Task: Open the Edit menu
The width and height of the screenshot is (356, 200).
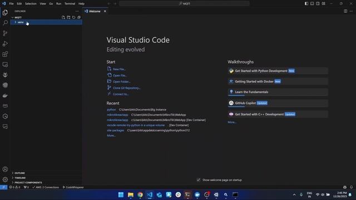Action: point(19,4)
